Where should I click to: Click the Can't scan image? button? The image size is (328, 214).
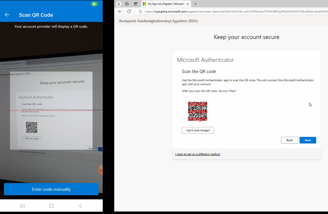click(x=198, y=130)
